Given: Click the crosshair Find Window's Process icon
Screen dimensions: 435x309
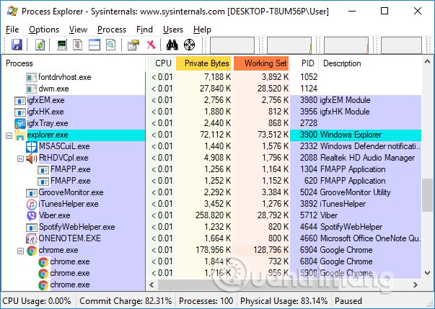Looking at the screenshot, I should [x=189, y=45].
